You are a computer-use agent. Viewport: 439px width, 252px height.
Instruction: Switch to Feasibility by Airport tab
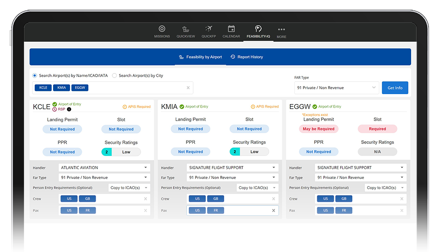(x=200, y=57)
